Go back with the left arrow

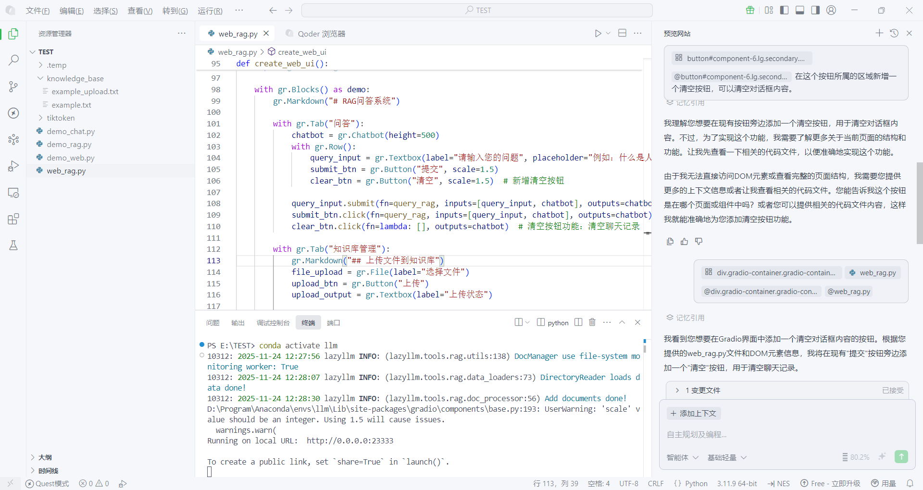[273, 10]
